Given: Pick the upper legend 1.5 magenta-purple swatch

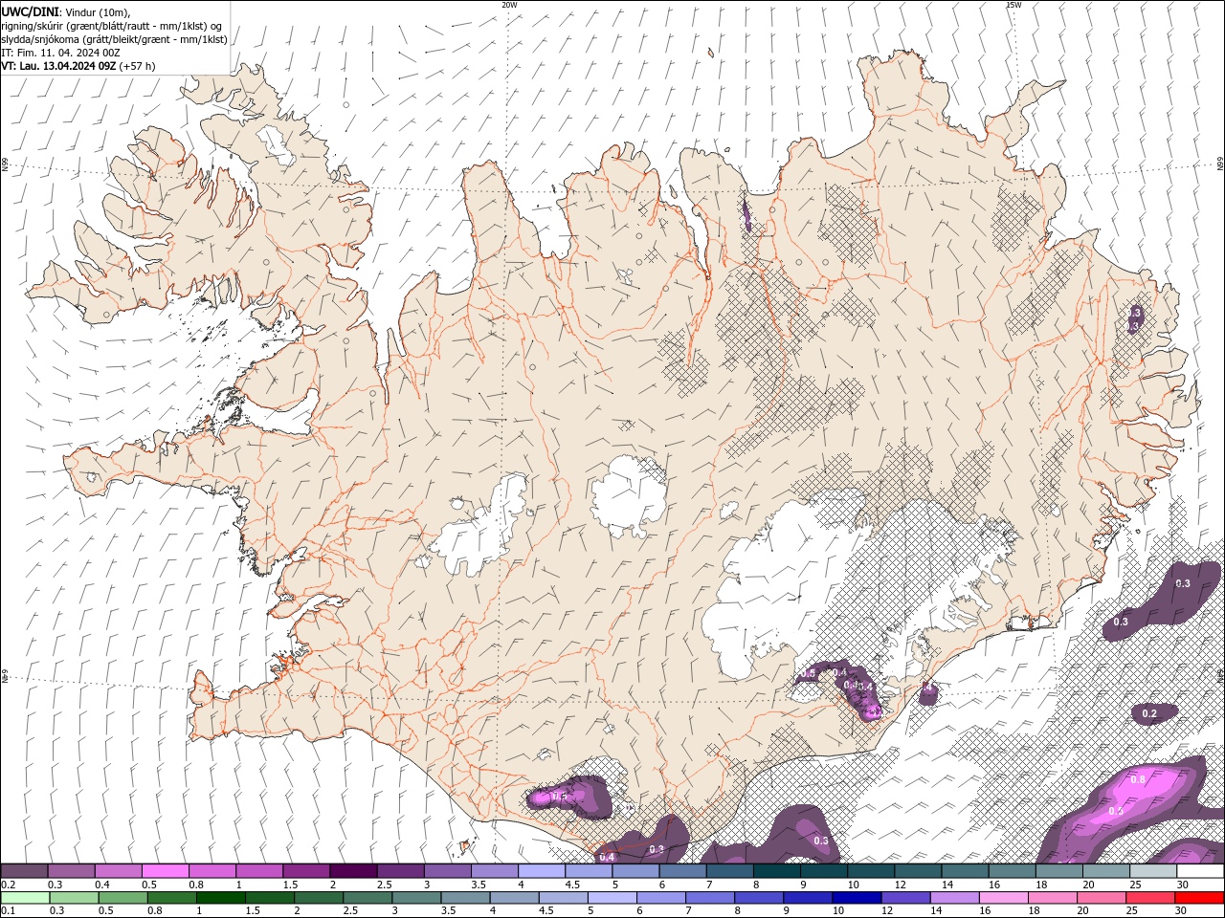Looking at the screenshot, I should pyautogui.click(x=306, y=871).
